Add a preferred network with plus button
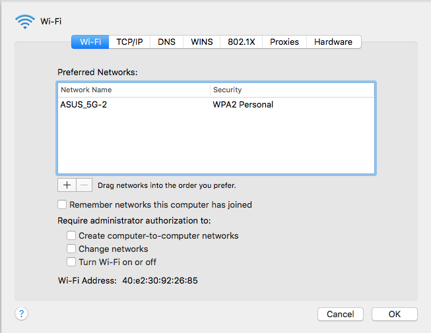 click(67, 185)
